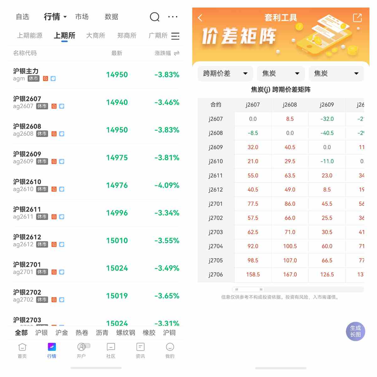Tap the 14976 price for 沪银2610

117,185
